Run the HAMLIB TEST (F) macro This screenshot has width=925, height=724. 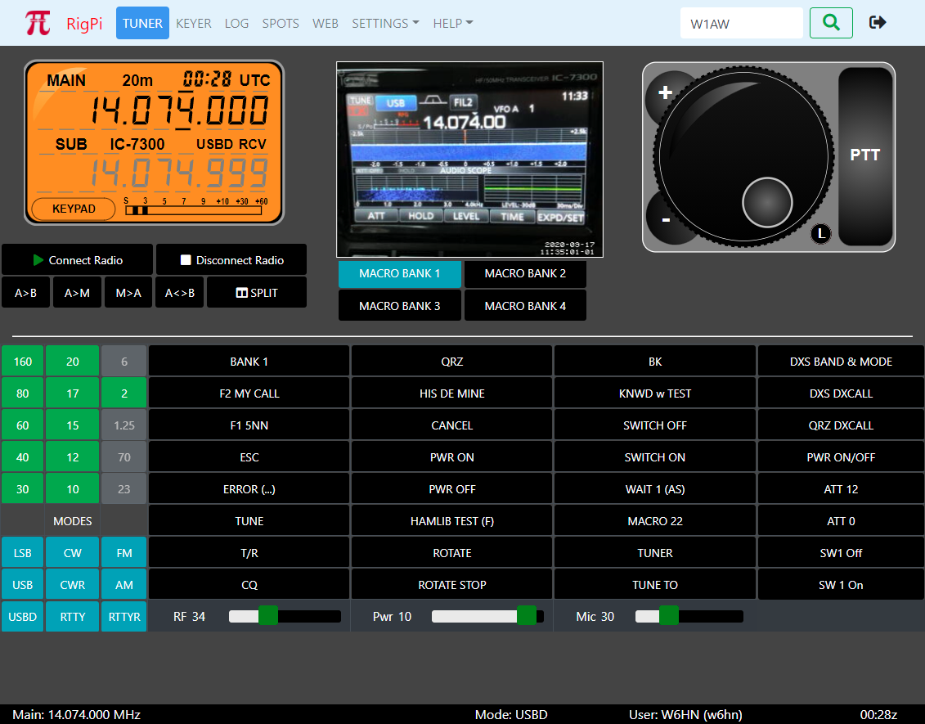(452, 521)
